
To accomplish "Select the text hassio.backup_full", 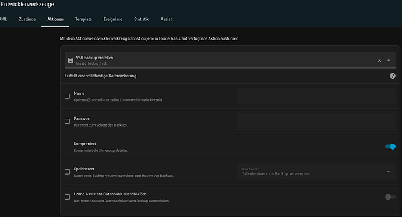I will pos(91,63).
